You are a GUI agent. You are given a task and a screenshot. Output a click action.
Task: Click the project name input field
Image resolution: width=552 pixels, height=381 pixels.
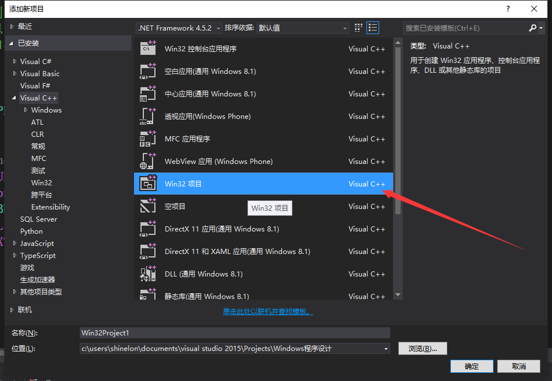point(235,333)
